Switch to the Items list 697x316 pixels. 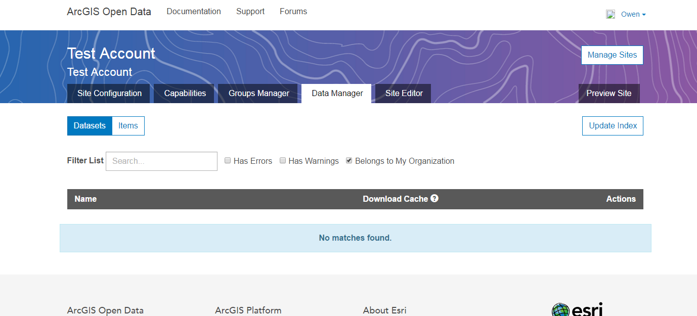tap(128, 126)
